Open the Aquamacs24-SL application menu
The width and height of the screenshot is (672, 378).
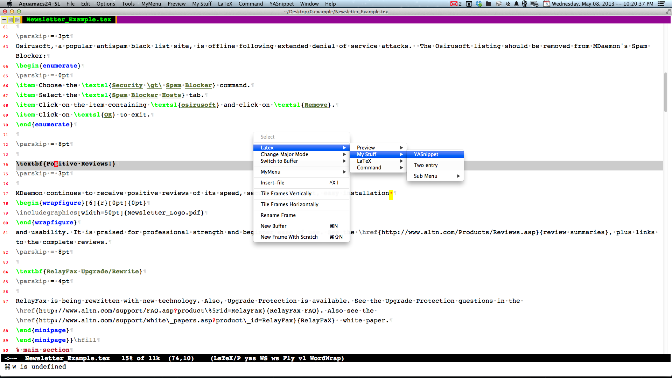tap(40, 4)
